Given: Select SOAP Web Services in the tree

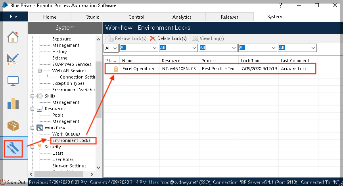Looking at the screenshot, I should click(72, 64).
